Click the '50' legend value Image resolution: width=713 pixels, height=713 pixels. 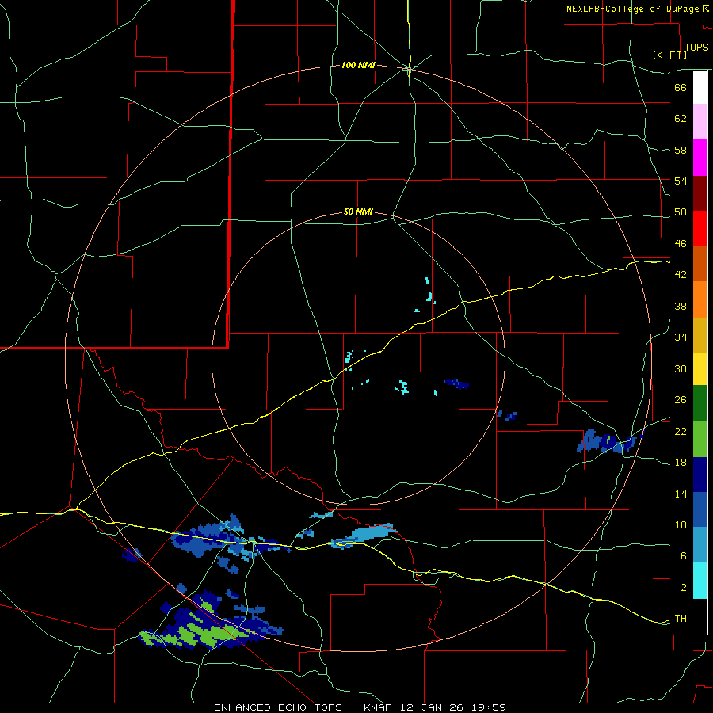(681, 212)
